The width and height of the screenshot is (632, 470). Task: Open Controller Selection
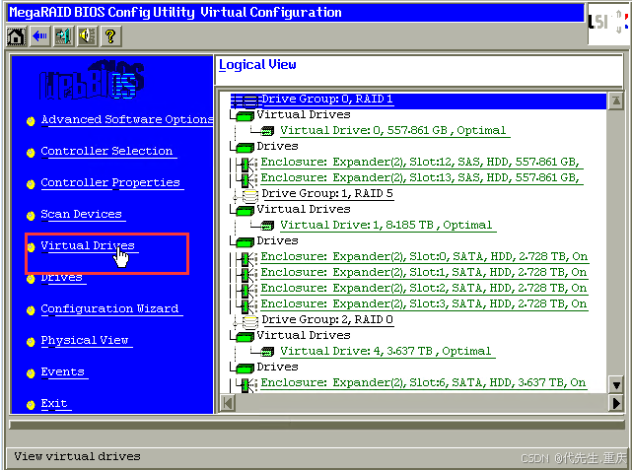tap(106, 151)
